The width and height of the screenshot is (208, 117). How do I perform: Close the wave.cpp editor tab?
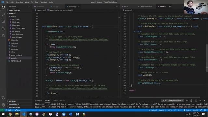pyautogui.click(x=79, y=6)
